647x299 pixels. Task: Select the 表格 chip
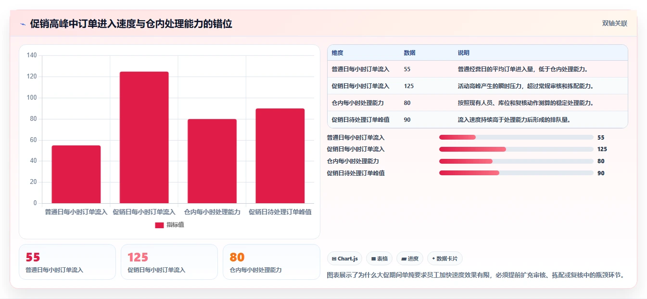point(380,259)
